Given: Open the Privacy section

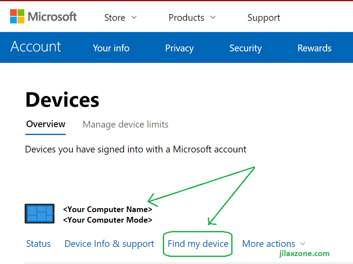Looking at the screenshot, I should [x=180, y=48].
